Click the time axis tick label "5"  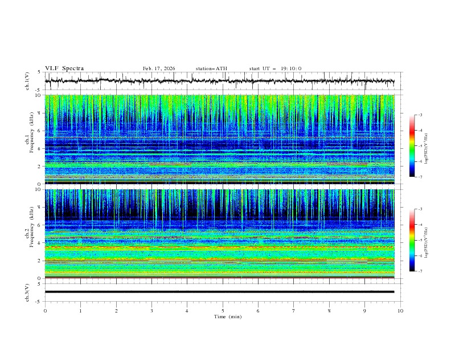point(223,311)
